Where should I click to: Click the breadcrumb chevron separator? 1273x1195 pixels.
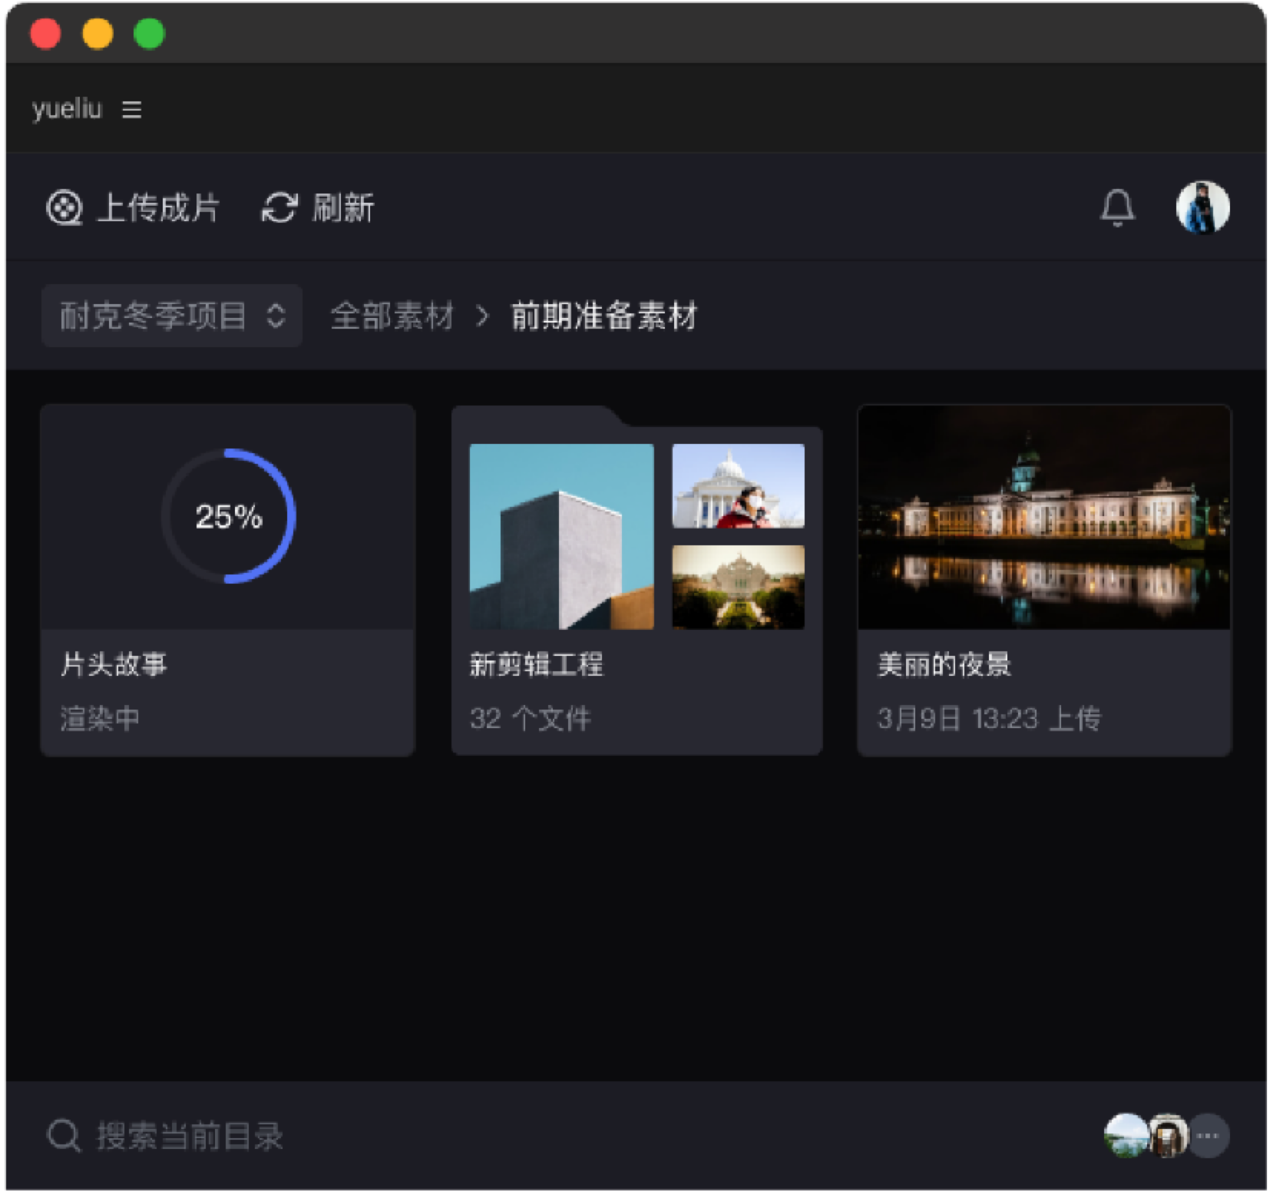pos(482,316)
